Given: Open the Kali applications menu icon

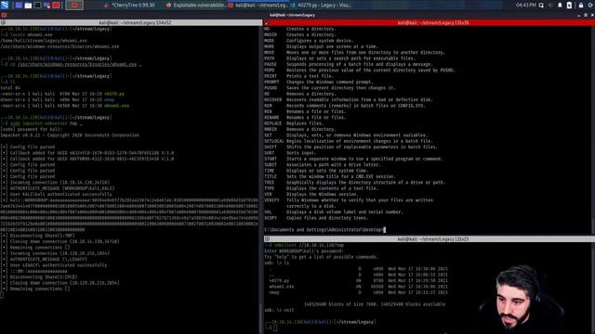Looking at the screenshot, I should click(x=4, y=5).
